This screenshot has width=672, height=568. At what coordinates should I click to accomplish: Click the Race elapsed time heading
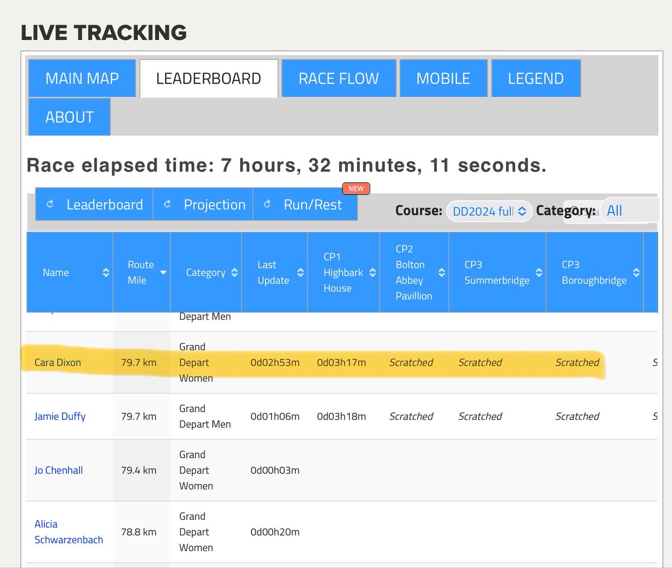click(x=286, y=165)
